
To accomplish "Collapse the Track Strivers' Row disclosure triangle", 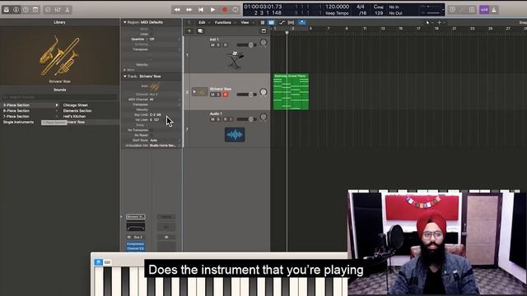I will 124,76.
